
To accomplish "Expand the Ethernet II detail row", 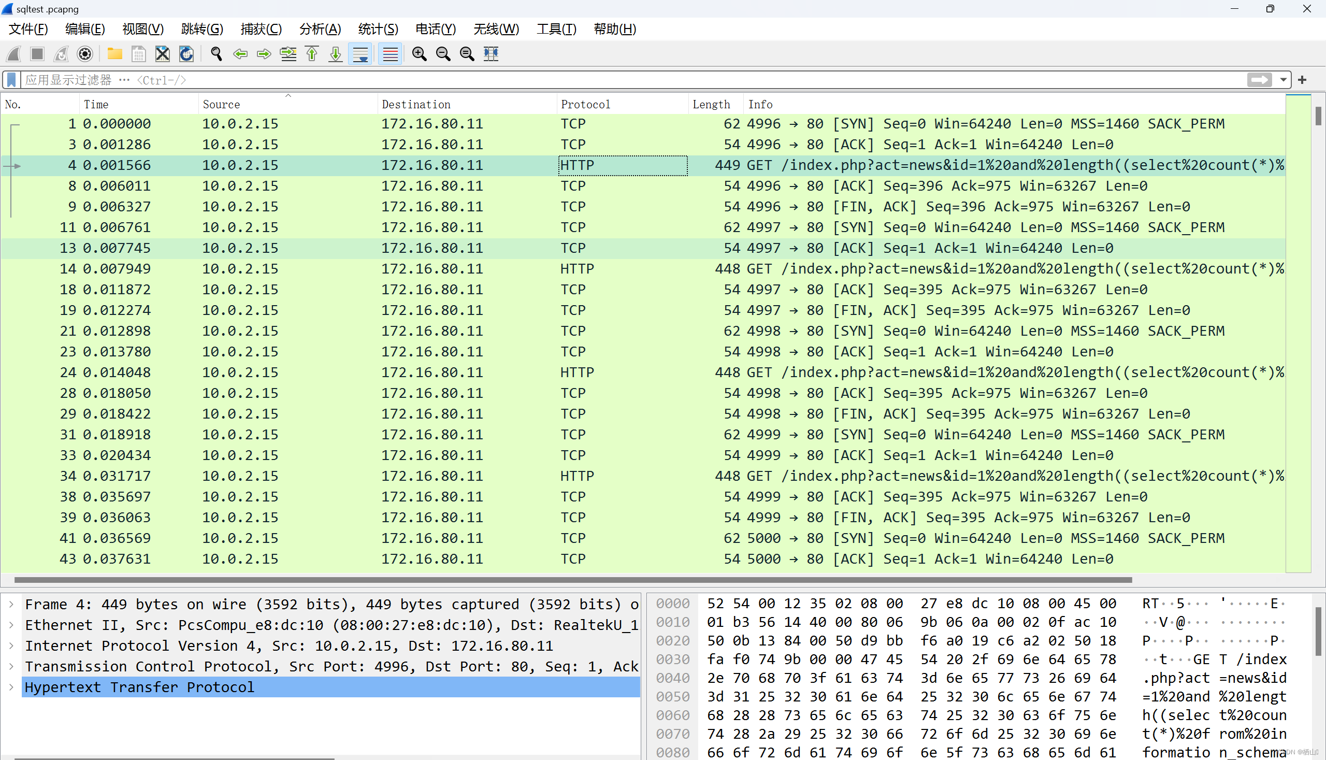I will click(11, 625).
